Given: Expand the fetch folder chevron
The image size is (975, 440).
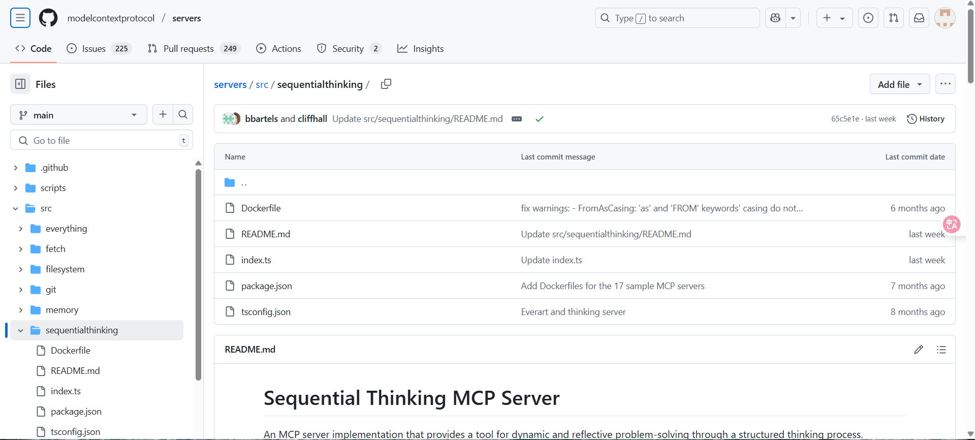Looking at the screenshot, I should pos(20,249).
